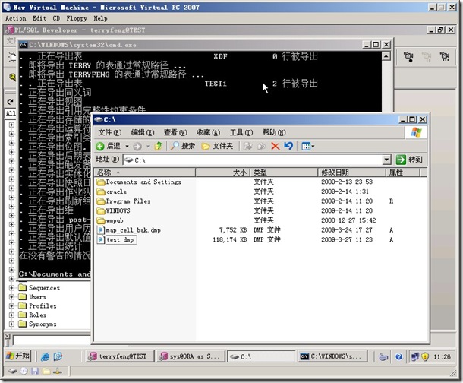Expand the Sequences tree node
The height and width of the screenshot is (383, 463).
point(12,288)
